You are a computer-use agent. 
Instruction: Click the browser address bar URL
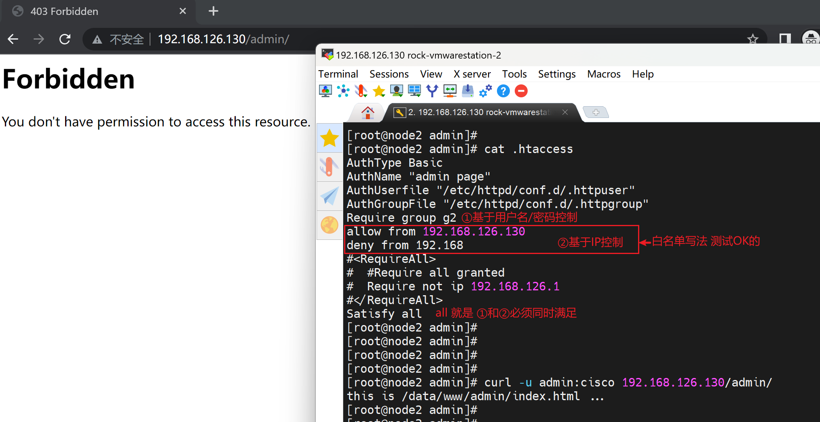[x=223, y=39]
